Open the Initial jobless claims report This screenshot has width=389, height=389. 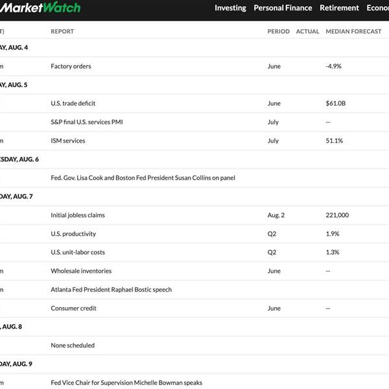click(x=78, y=215)
